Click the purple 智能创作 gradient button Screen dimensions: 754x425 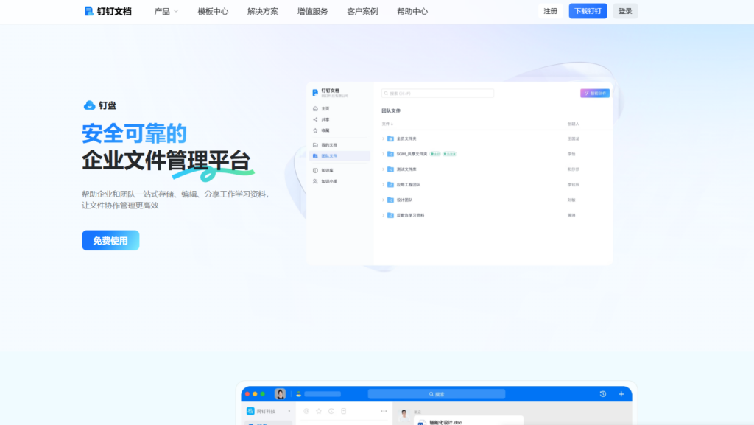[594, 93]
